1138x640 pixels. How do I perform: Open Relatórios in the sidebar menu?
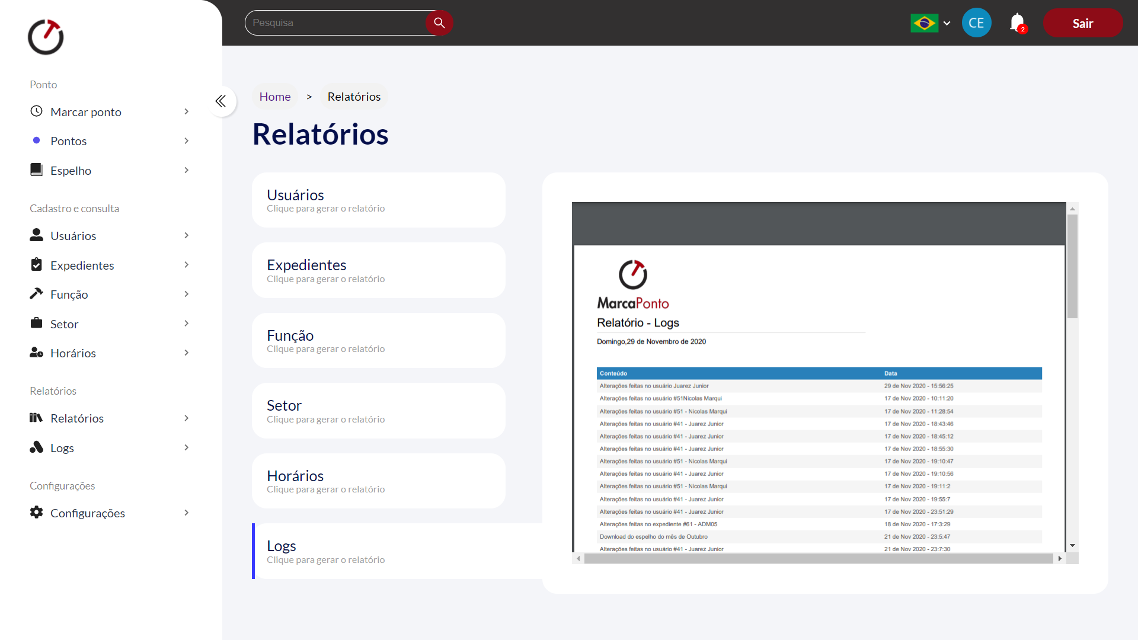click(77, 418)
